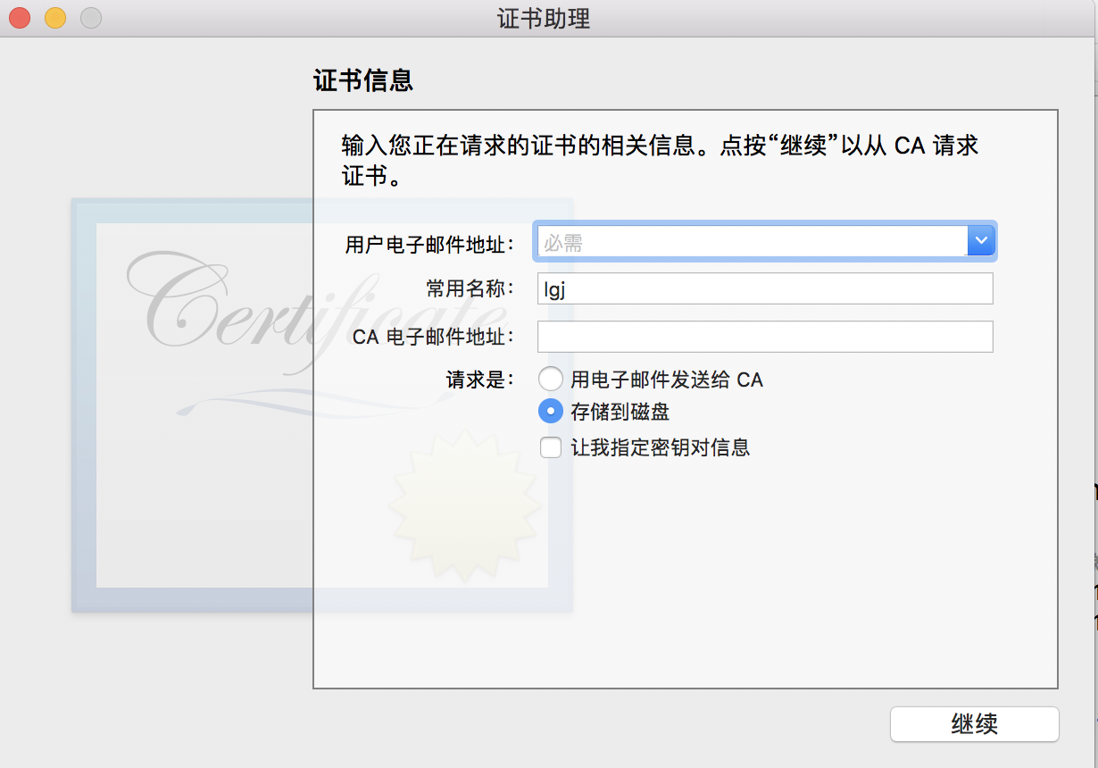Enable the 让我指定密钥对信息 checkbox

click(551, 447)
